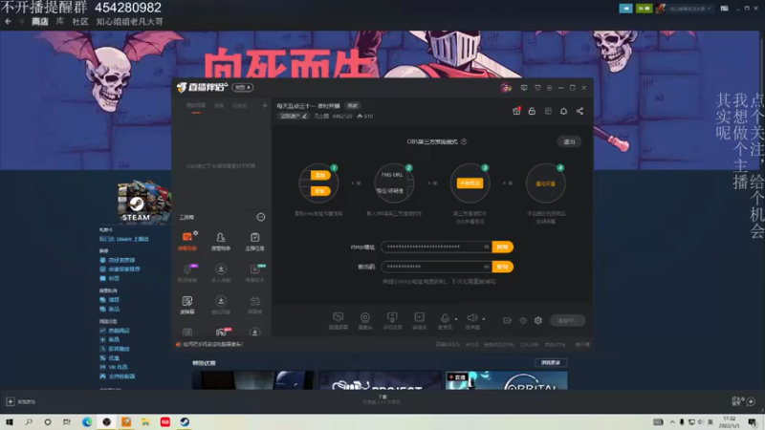Copy the rtmp地址 value

[x=503, y=247]
